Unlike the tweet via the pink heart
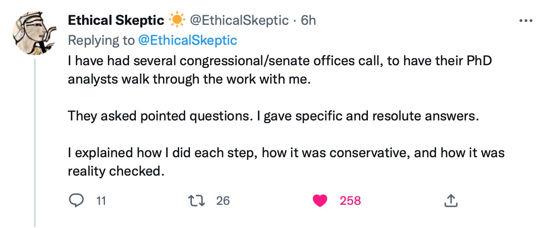The image size is (545, 228). tap(320, 200)
